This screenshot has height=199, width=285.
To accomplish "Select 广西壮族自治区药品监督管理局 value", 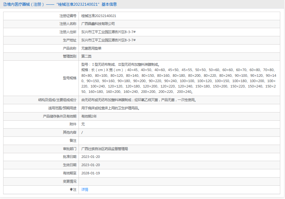I will click(104, 148).
